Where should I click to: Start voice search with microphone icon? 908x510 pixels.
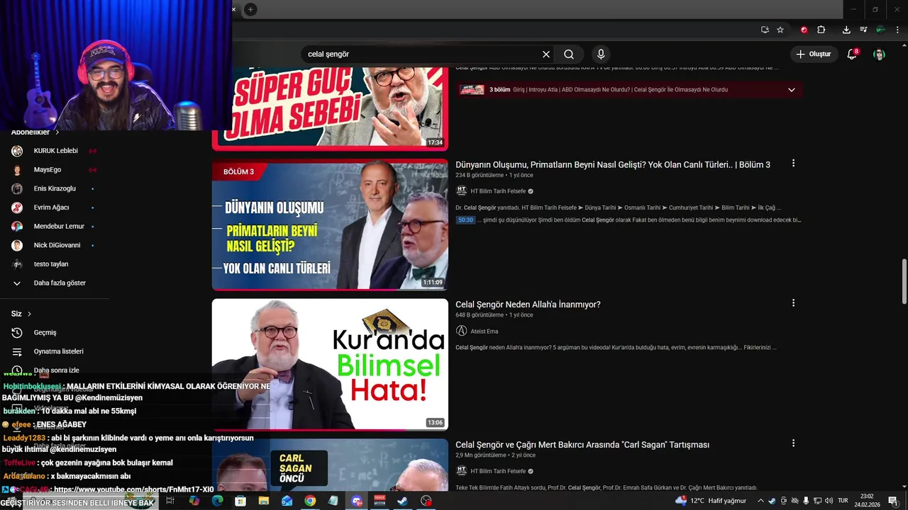coord(601,54)
